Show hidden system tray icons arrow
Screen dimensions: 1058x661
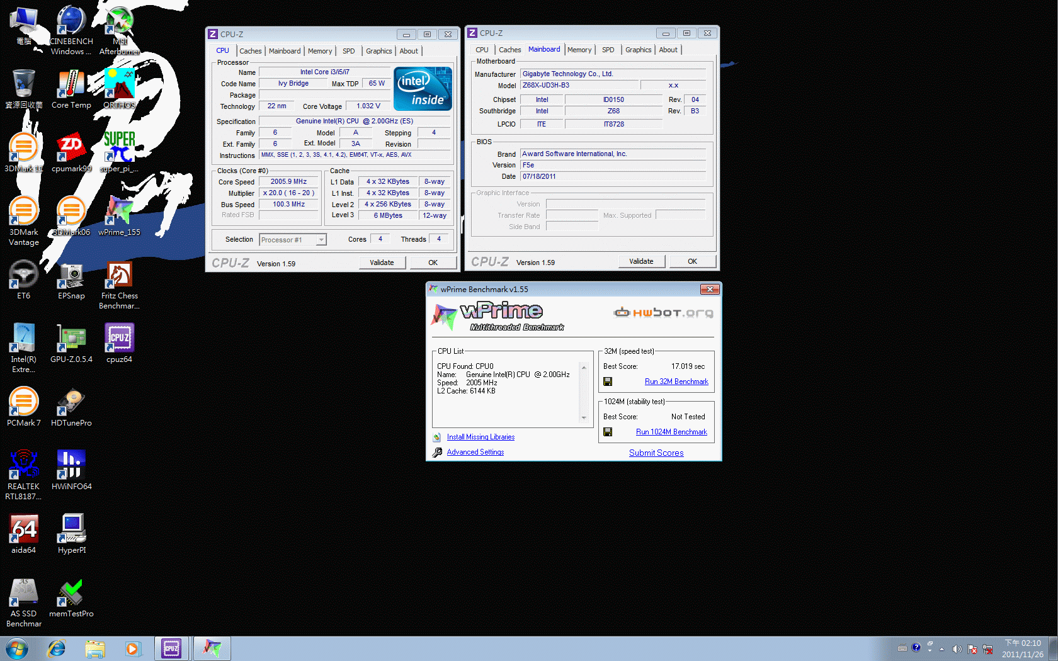point(942,649)
